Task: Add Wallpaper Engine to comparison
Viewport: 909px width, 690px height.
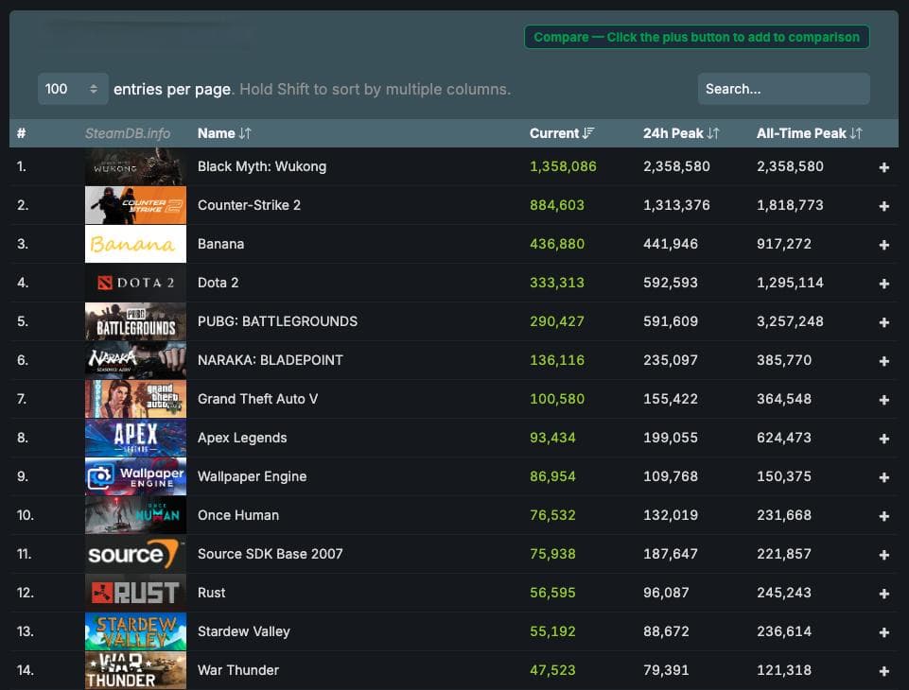Action: [883, 477]
